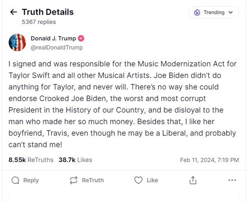Expand the Trending dropdown chevron
This screenshot has width=250, height=202.
pos(231,12)
